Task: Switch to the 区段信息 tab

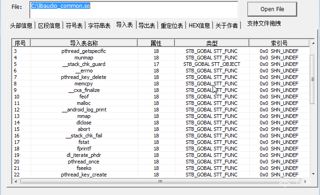Action: 49,26
